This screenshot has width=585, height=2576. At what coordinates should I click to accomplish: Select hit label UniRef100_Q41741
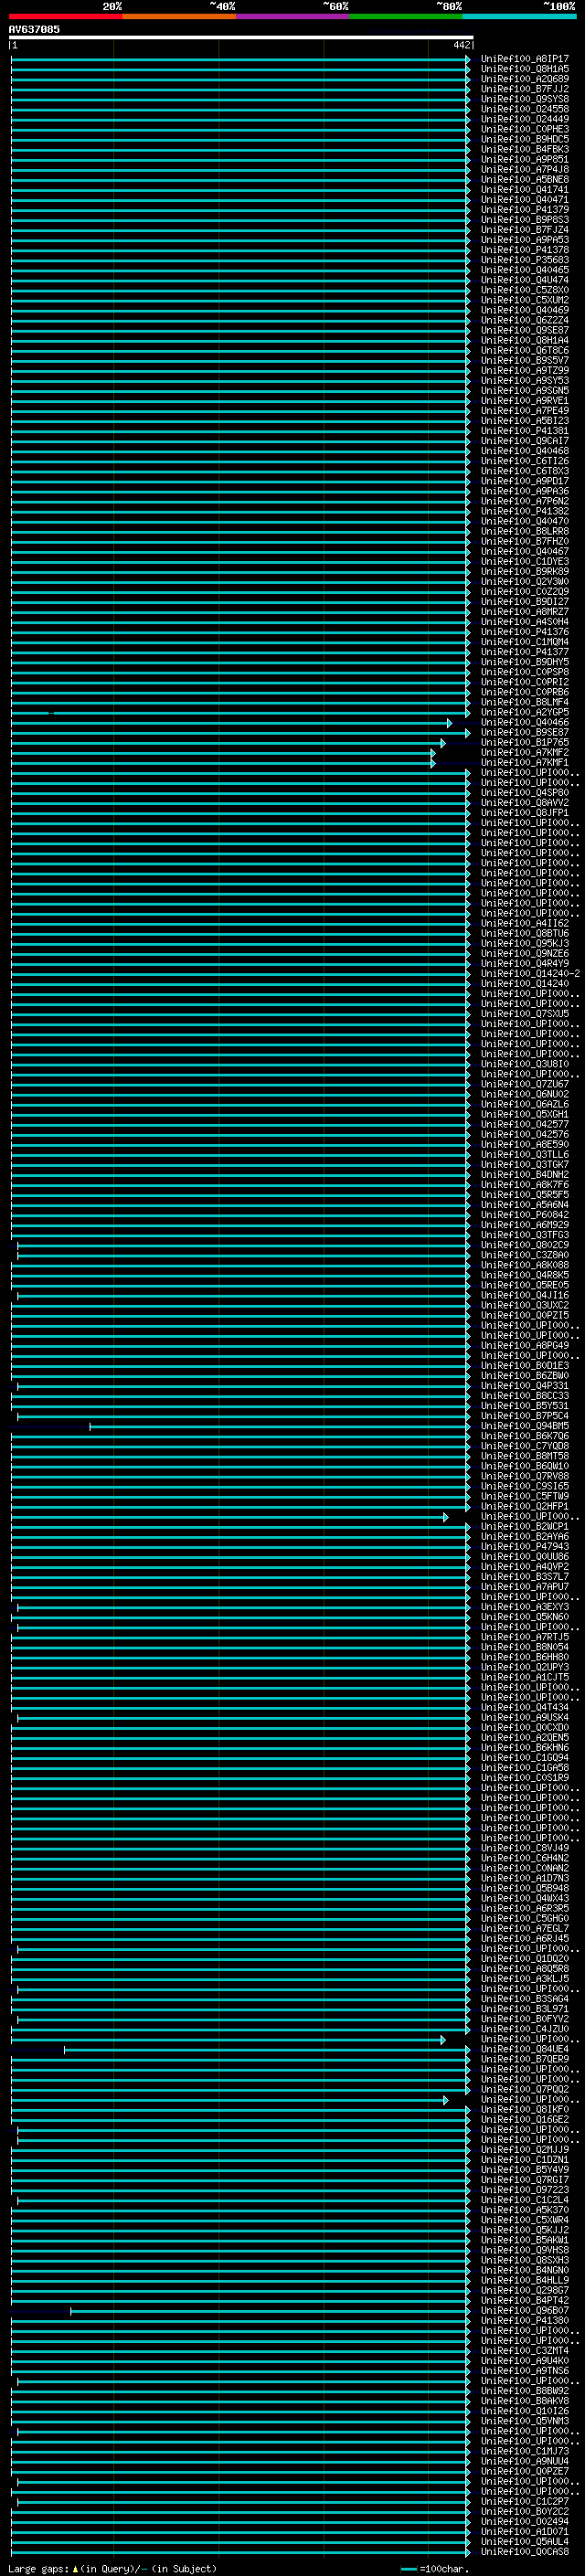point(524,190)
